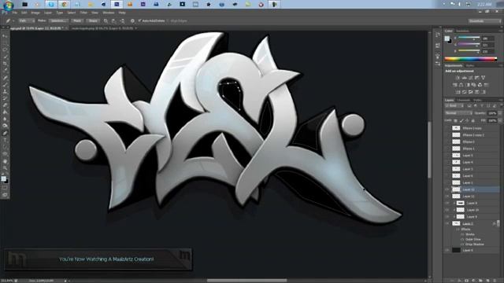
Task: Add a Levels adjustment
Action: click(x=464, y=77)
